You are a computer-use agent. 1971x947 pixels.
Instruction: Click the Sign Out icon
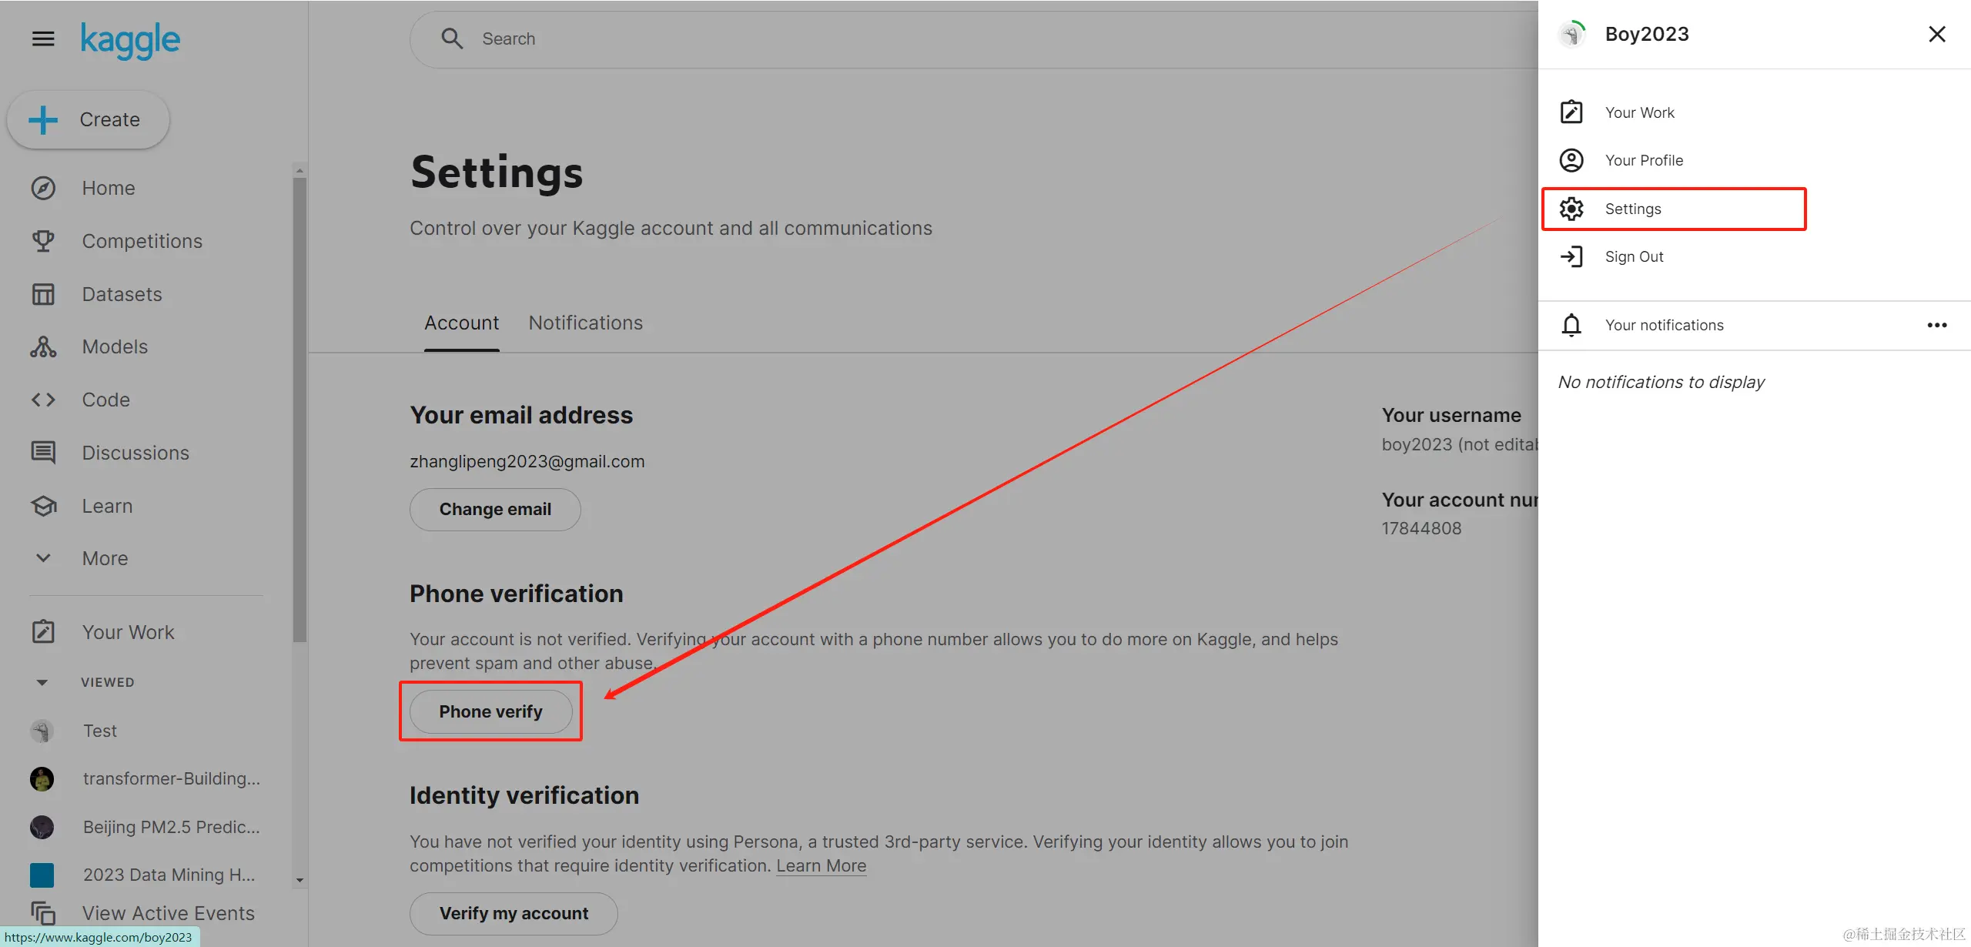(1571, 256)
